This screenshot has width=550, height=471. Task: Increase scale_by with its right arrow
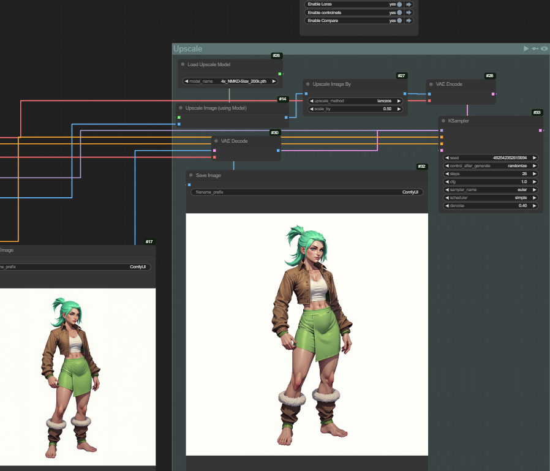[399, 109]
